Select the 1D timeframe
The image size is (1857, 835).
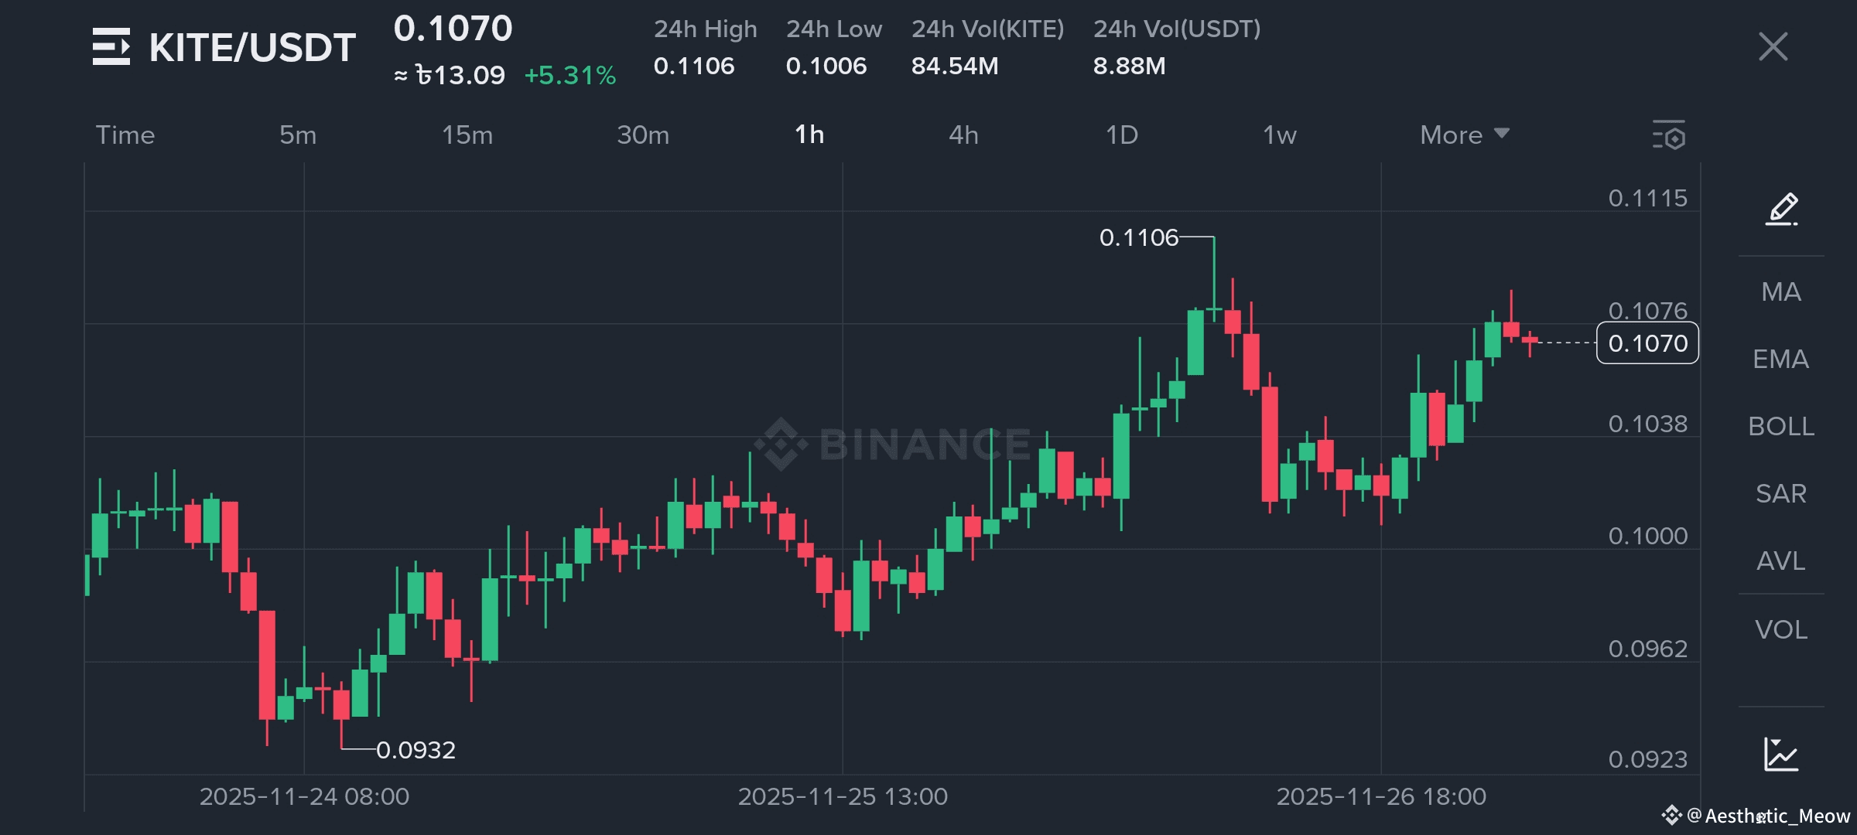[1121, 135]
